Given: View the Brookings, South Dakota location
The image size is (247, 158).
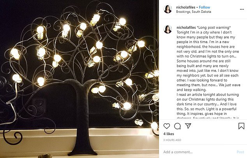Looking at the screenshot, I should pyautogui.click(x=194, y=12).
